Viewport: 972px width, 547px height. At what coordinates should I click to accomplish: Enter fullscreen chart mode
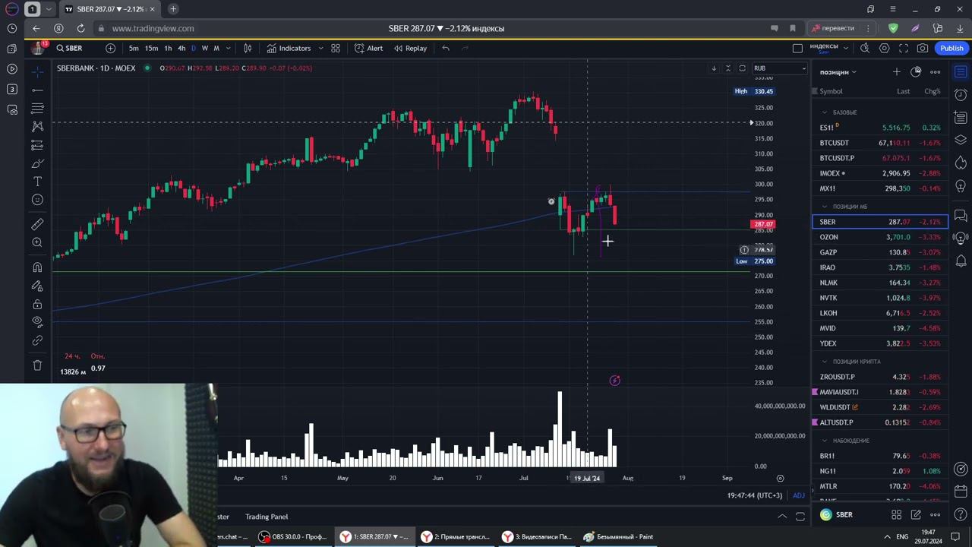coord(904,48)
